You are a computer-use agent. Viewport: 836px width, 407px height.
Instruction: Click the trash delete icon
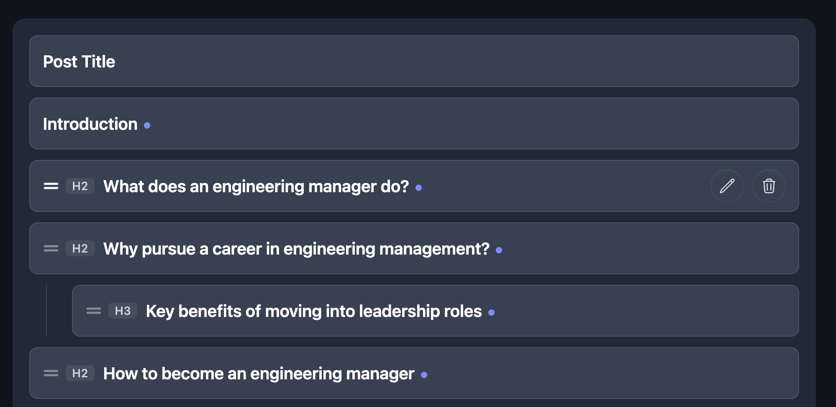[769, 186]
